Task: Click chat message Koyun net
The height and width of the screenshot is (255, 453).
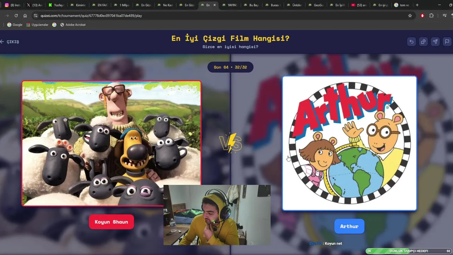Action: point(333,243)
